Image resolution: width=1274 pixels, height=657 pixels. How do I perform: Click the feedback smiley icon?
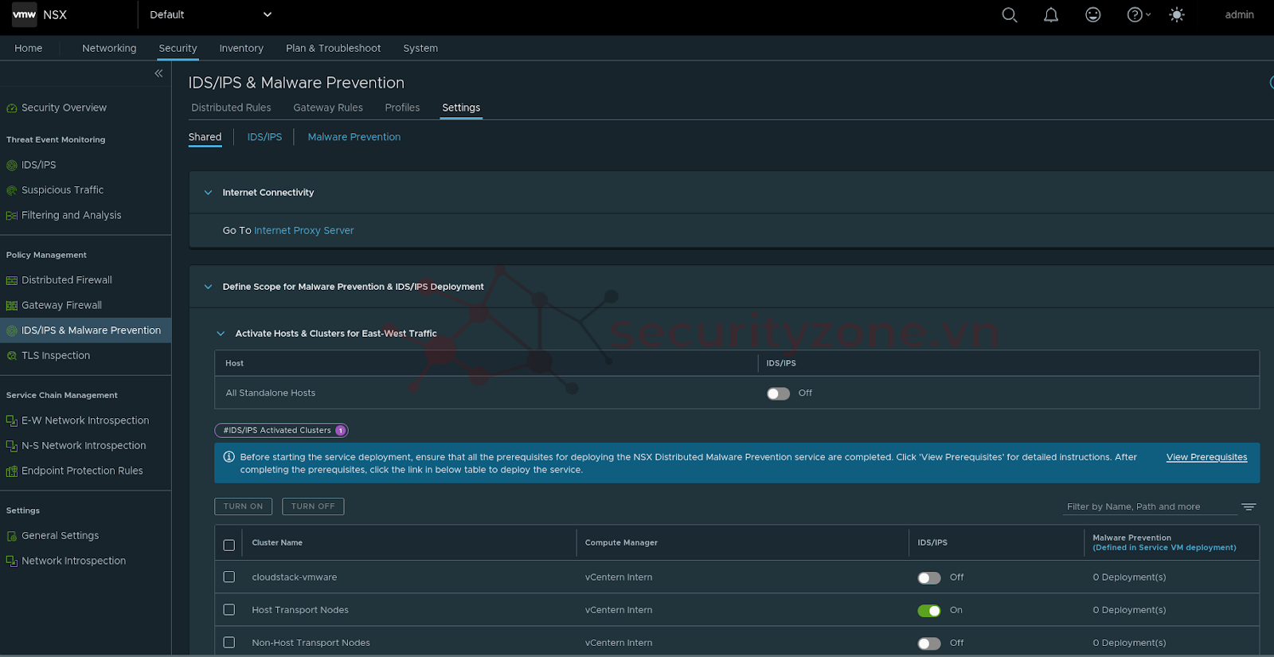tap(1092, 15)
